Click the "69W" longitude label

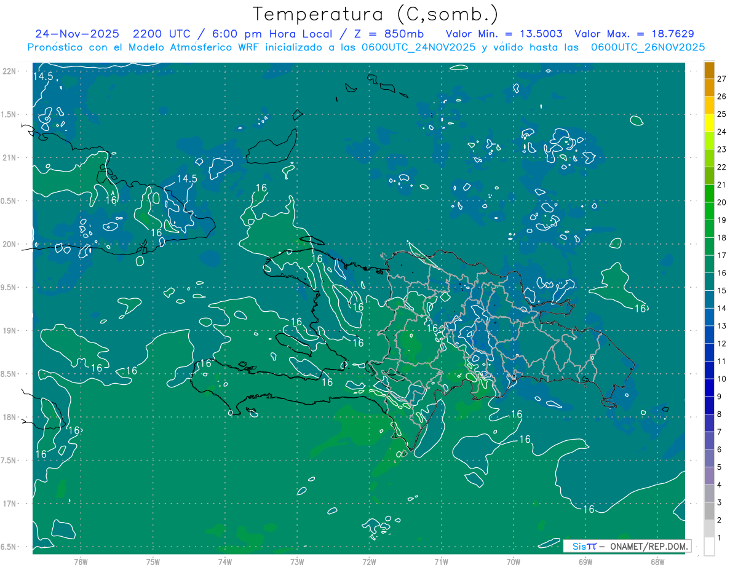click(585, 562)
